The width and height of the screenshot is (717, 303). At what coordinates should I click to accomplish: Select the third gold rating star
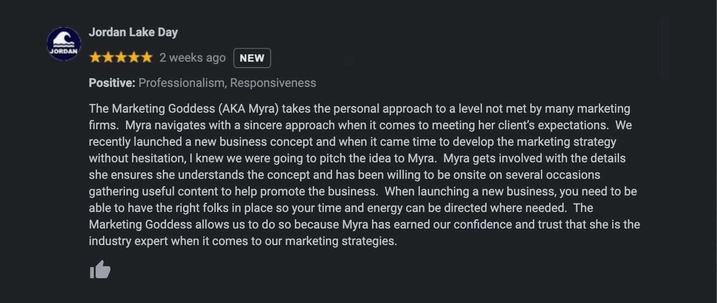coord(121,57)
